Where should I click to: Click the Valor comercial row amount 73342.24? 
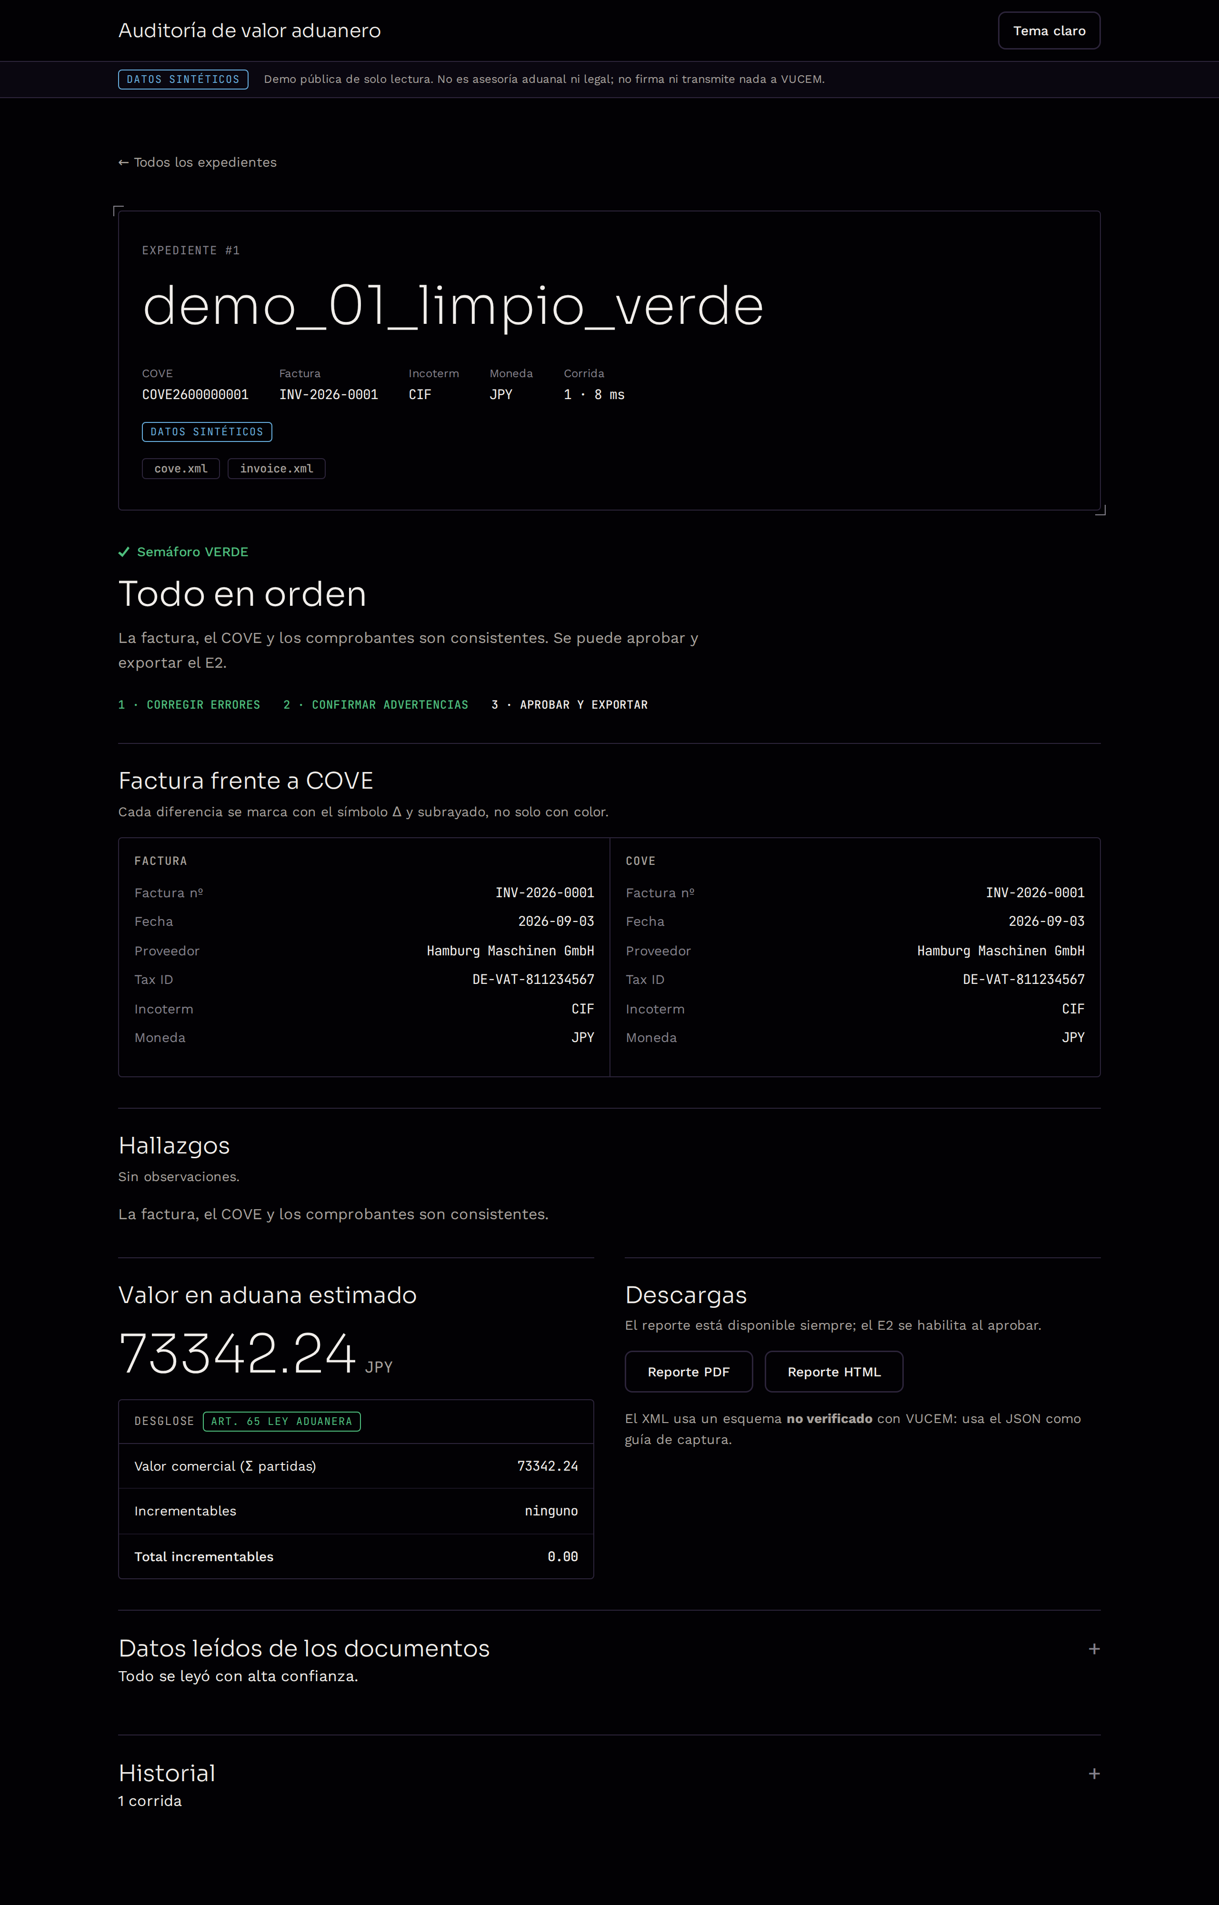pyautogui.click(x=548, y=1466)
